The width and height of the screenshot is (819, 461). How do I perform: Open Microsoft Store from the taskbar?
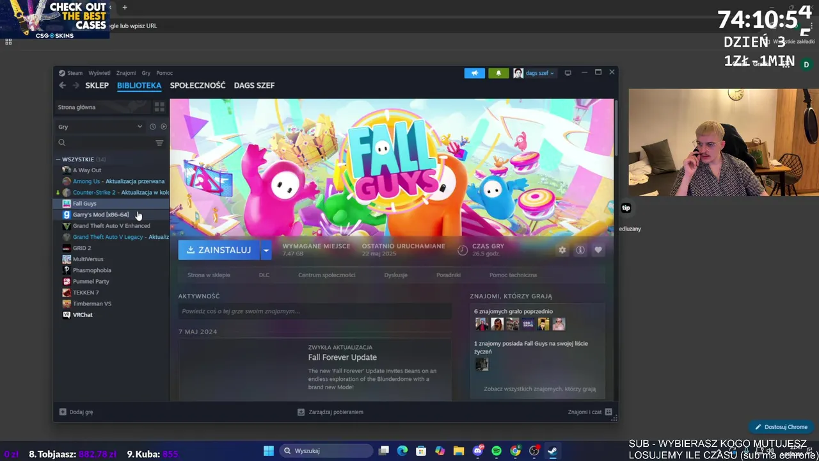(420, 451)
